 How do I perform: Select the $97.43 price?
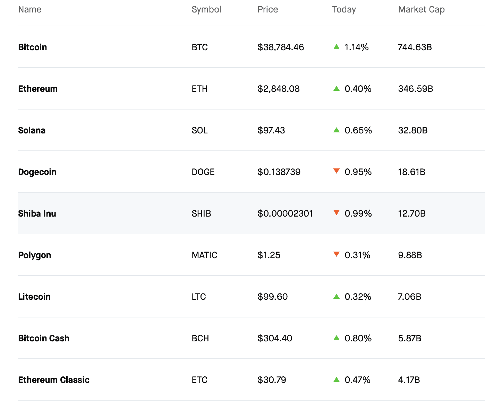(x=271, y=130)
